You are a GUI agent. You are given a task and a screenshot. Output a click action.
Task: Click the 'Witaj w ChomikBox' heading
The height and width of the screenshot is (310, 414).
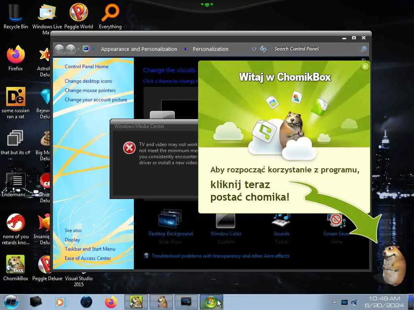point(285,77)
